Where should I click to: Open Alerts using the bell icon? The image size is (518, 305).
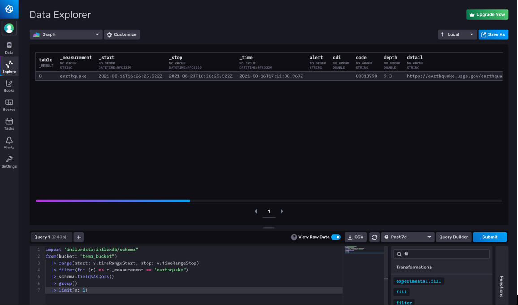pyautogui.click(x=9, y=142)
